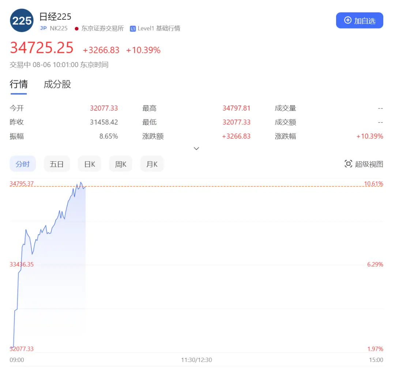
Task: Select the 周K chart view
Action: [120, 164]
